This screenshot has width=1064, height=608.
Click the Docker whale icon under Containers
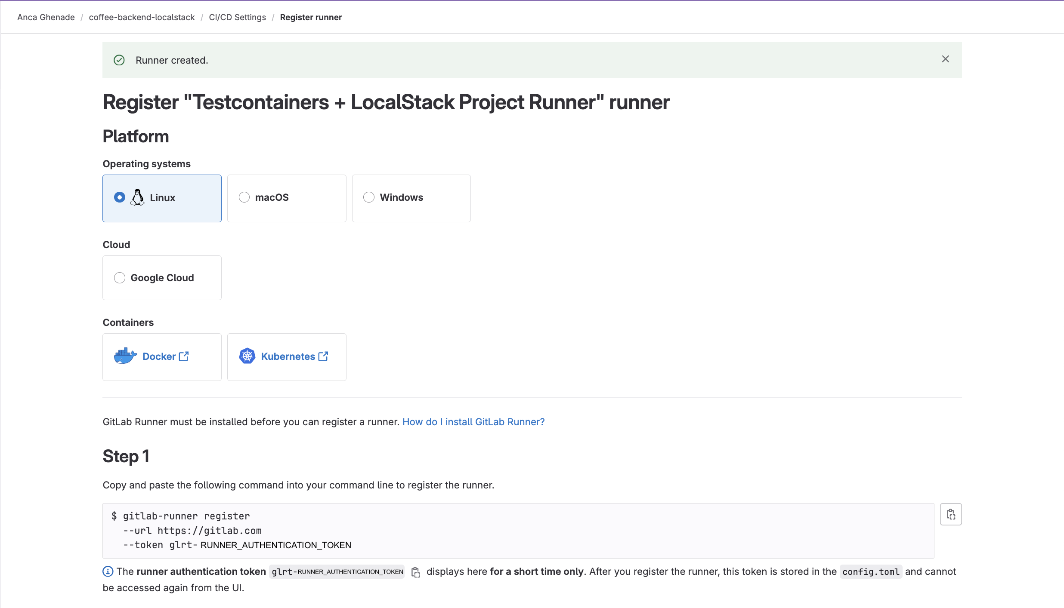124,356
